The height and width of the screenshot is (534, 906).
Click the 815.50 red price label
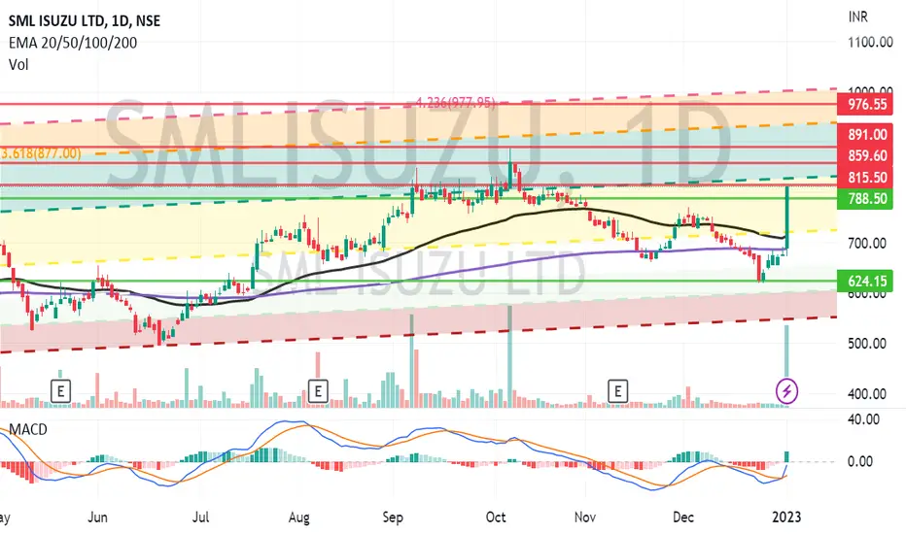(x=866, y=178)
